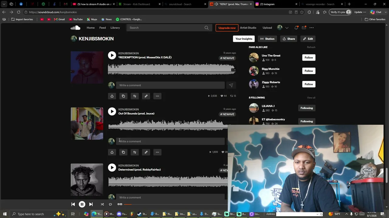Open the Windows Start menu
This screenshot has height=218, width=389.
pyautogui.click(x=5, y=214)
